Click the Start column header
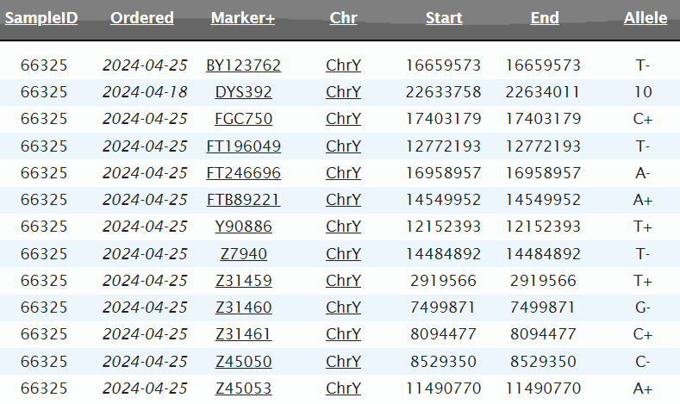The width and height of the screenshot is (680, 404). click(444, 18)
